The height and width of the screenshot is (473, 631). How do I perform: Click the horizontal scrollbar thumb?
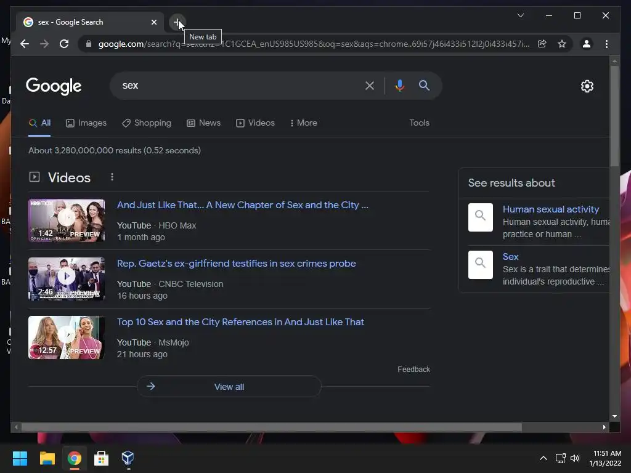272,427
